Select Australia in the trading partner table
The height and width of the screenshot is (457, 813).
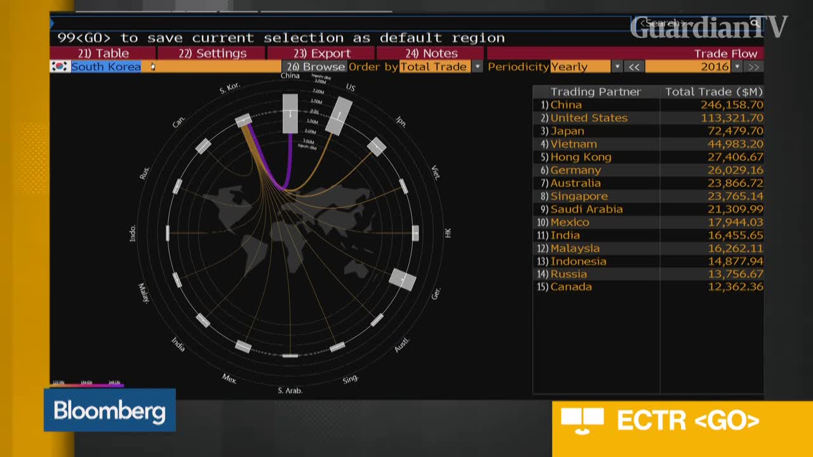(x=575, y=183)
